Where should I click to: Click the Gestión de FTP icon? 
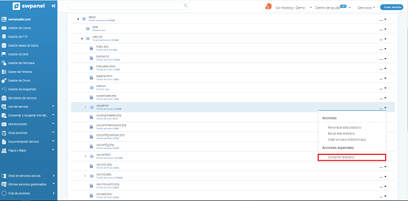4,36
